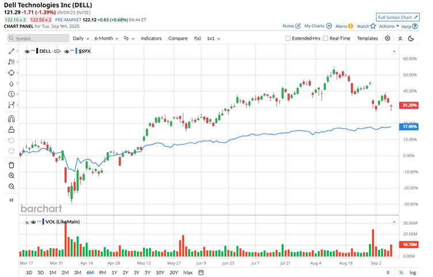
Task: Open the numbered annotation tool
Action: tap(12, 94)
